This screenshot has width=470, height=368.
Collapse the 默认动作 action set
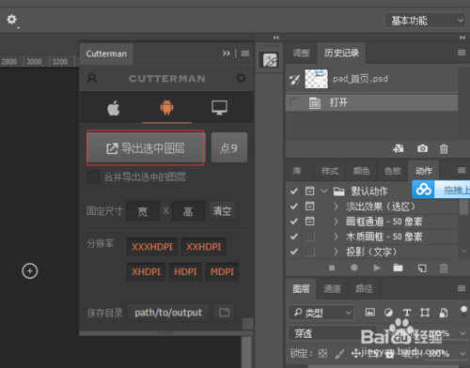(324, 191)
